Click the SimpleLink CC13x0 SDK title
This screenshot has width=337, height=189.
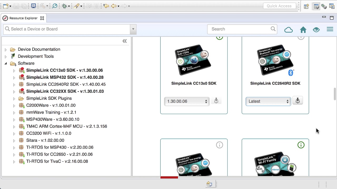click(x=194, y=83)
